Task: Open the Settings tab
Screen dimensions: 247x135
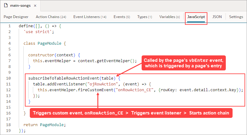Action: [236, 17]
